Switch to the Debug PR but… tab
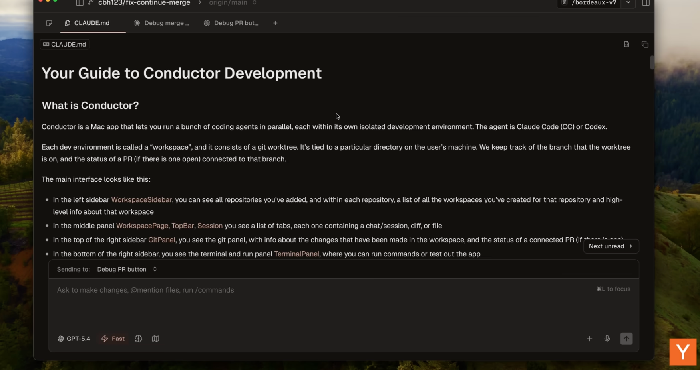Screen dimensions: 700x370 click(x=231, y=23)
